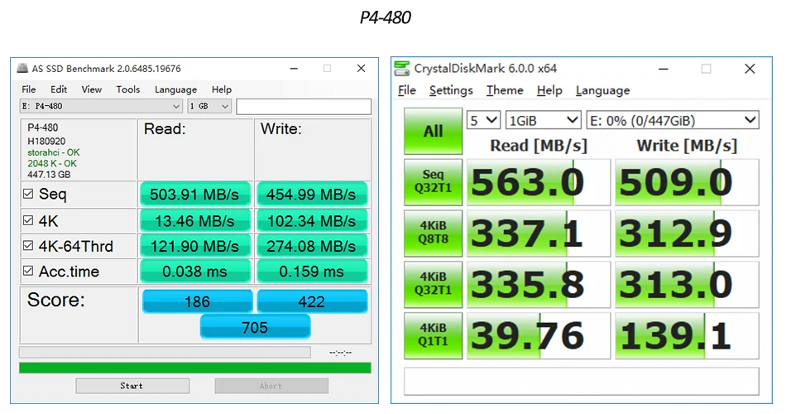Click the total score 705

click(x=255, y=327)
